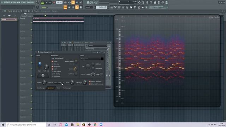Image resolution: width=226 pixels, height=127 pixels.
Task: Click the tempo tapper figure icon
Action: (139, 7)
